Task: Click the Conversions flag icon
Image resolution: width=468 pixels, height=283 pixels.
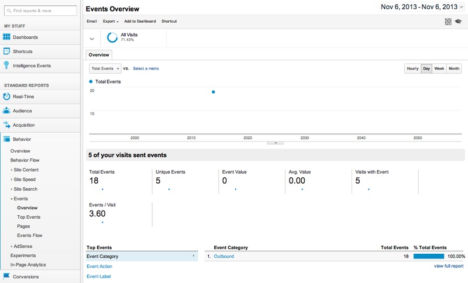Action: pos(6,276)
